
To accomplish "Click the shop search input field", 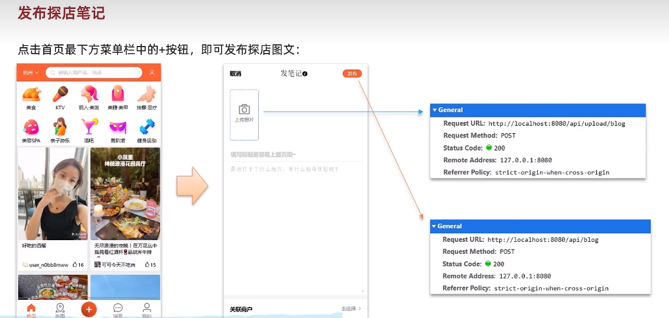I will tap(94, 73).
